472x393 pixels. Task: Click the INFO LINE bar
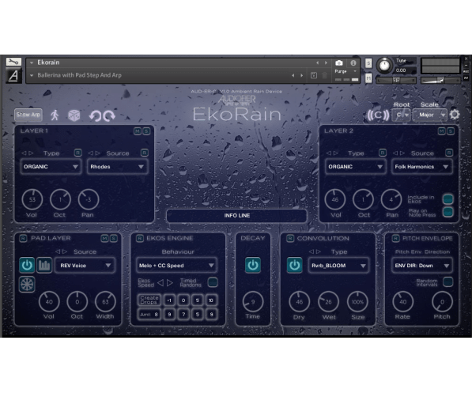pyautogui.click(x=237, y=215)
